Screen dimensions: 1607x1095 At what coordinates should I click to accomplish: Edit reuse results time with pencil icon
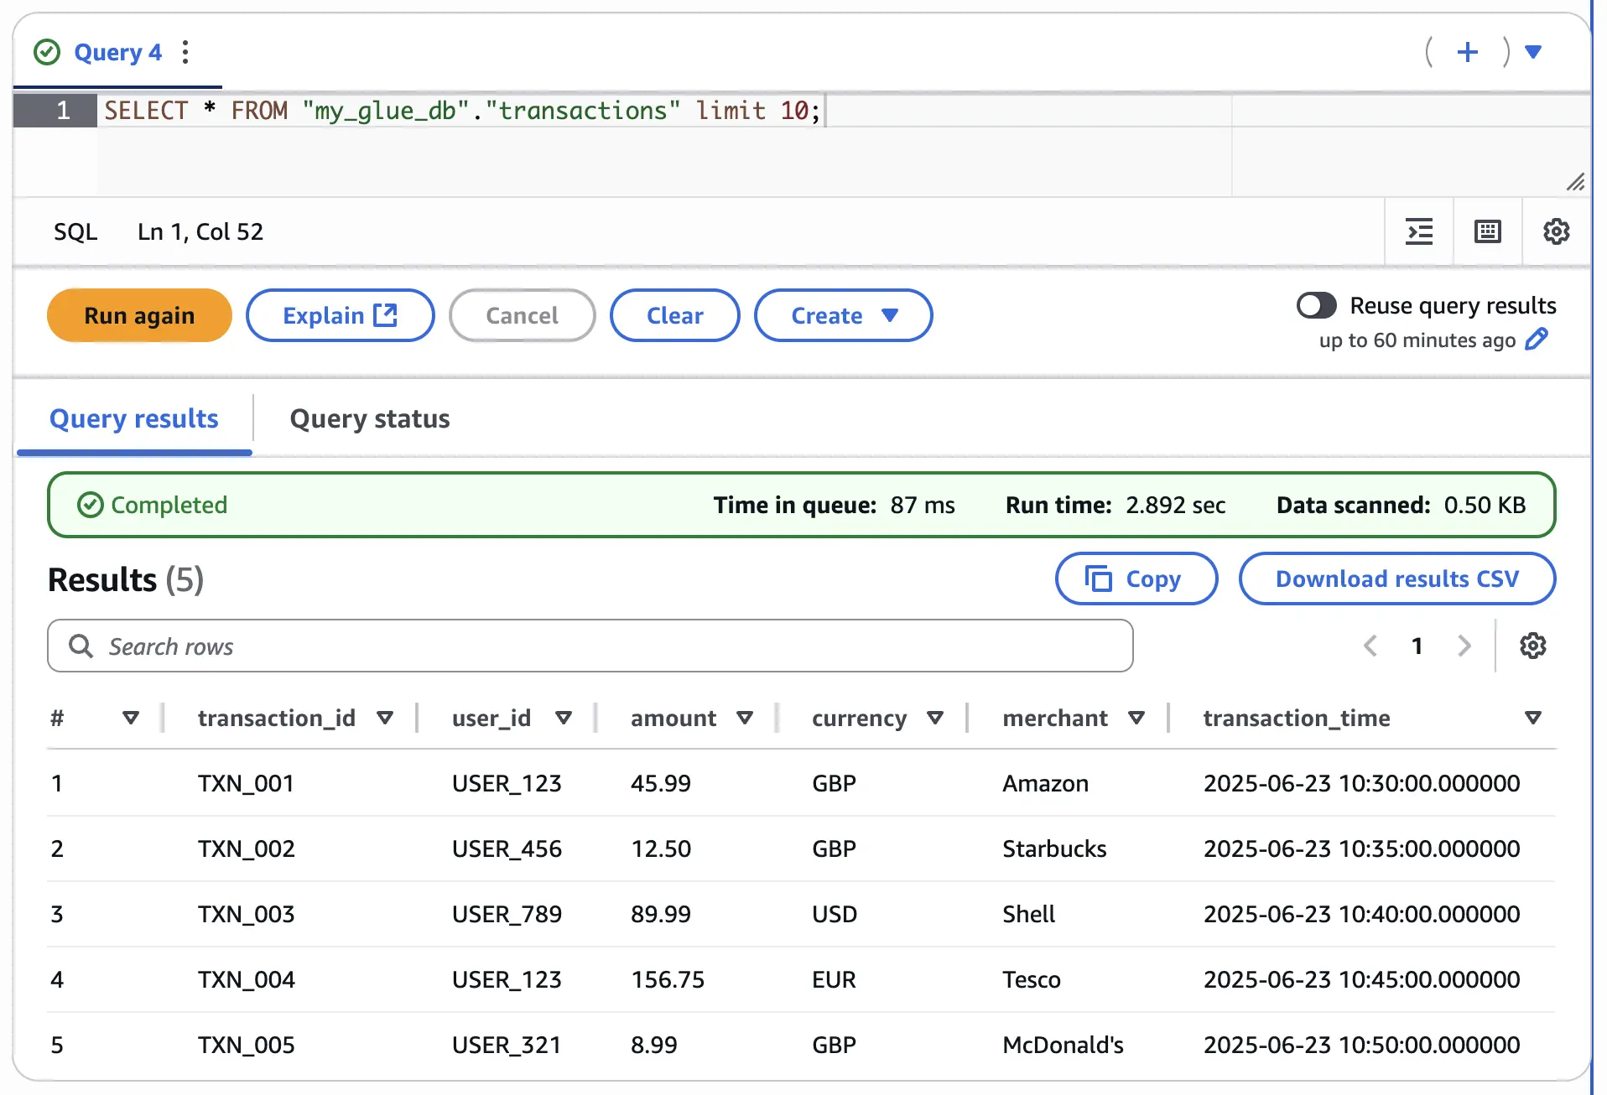pos(1537,340)
